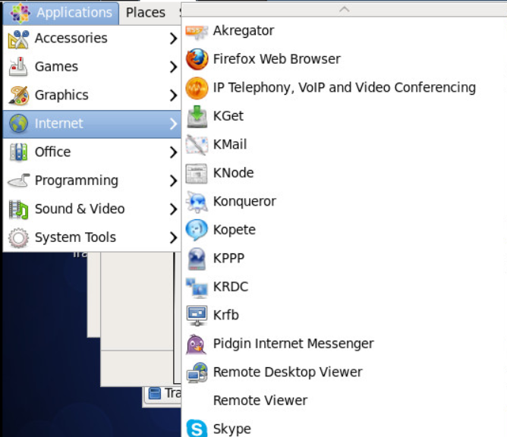The width and height of the screenshot is (507, 437).
Task: Launch the KPPP entry
Action: tap(344, 258)
